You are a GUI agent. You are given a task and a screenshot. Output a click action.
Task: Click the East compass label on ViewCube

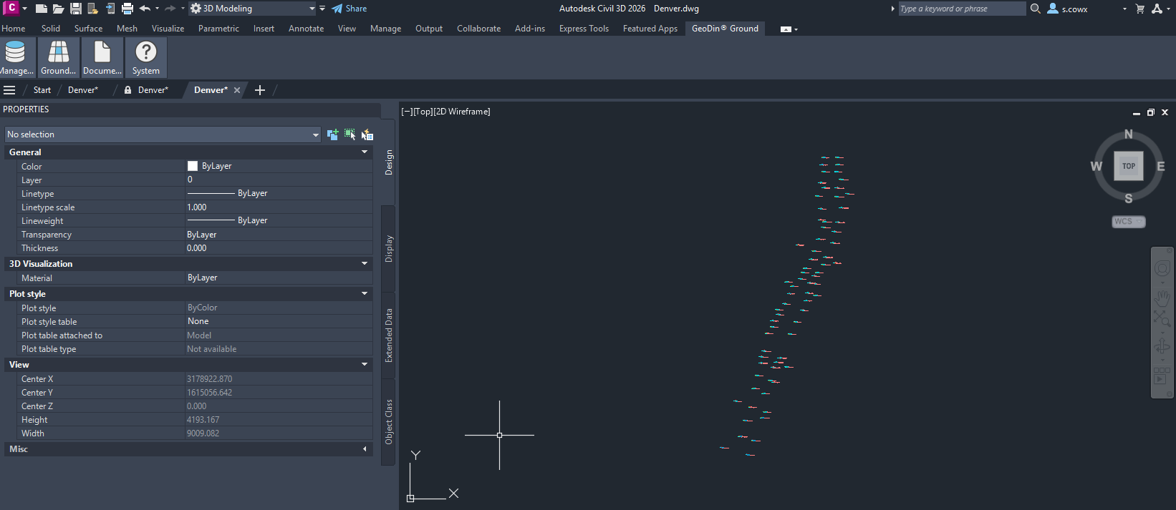(1161, 166)
